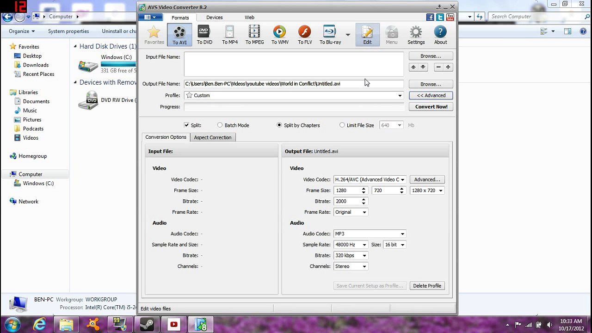Open Internet Explorer from the taskbar
The width and height of the screenshot is (592, 333).
(x=40, y=325)
